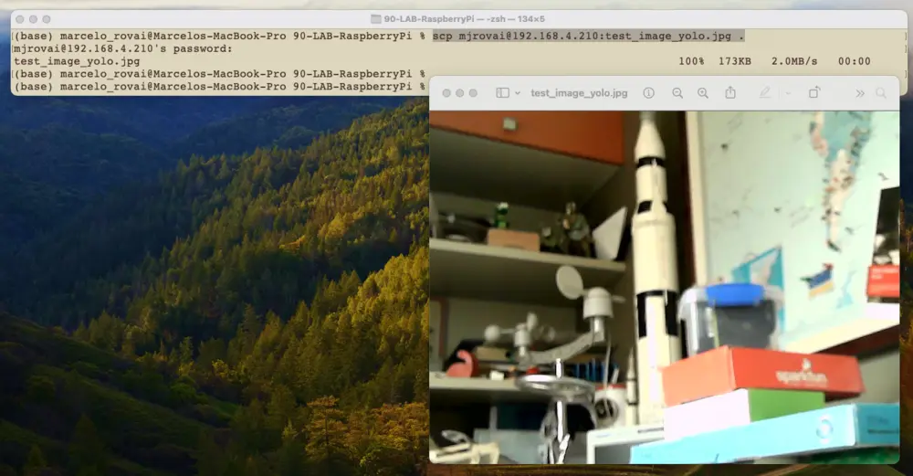Click the Terminal folder proxy icon

click(376, 18)
